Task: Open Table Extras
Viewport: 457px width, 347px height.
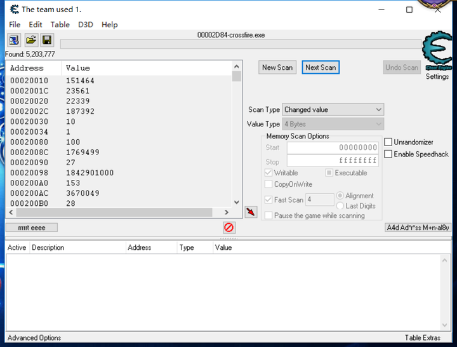Action: click(x=422, y=337)
